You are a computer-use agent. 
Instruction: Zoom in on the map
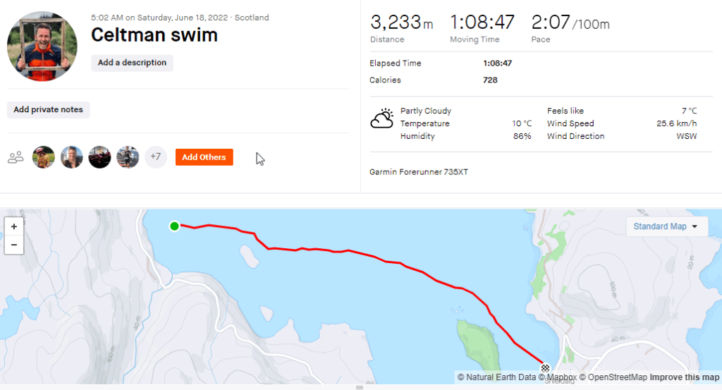coord(14,227)
